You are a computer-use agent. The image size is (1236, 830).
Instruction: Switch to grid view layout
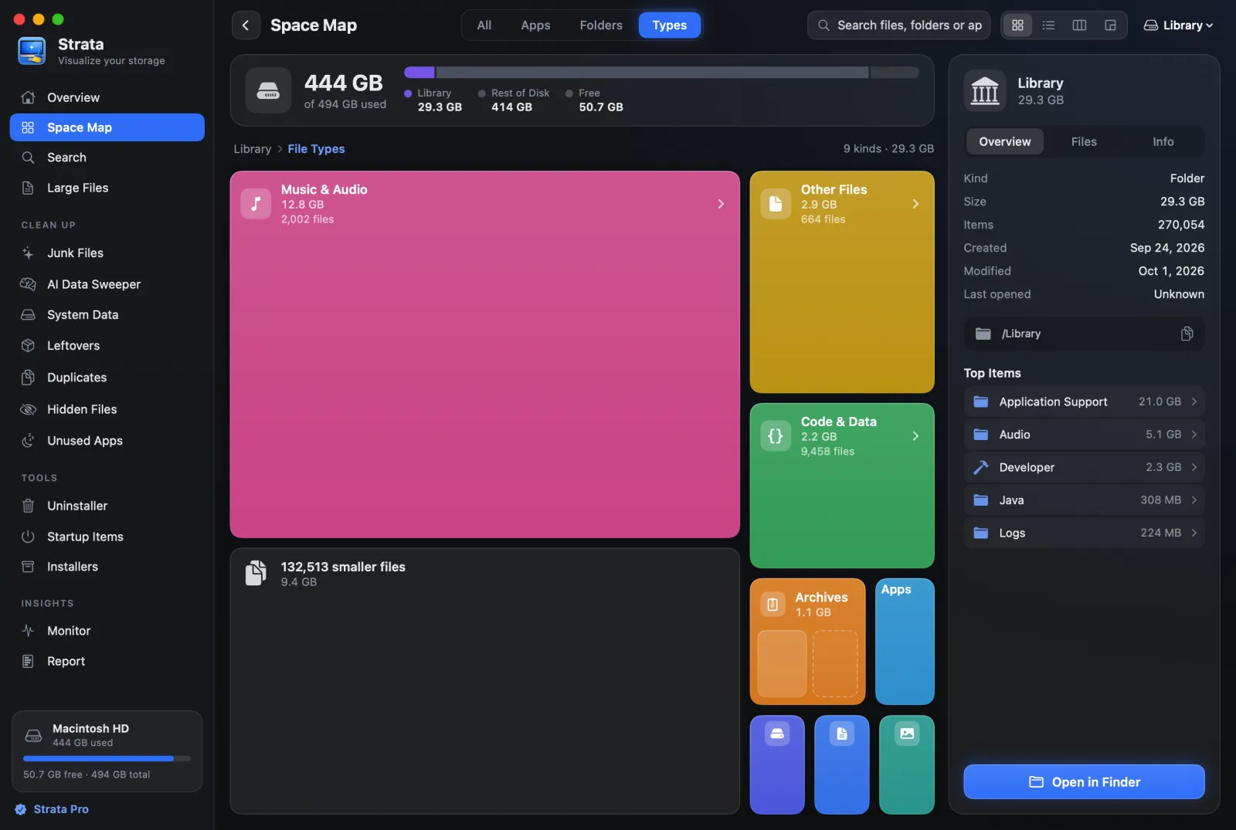pos(1017,25)
